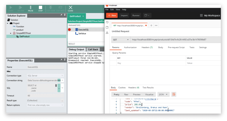This screenshot has width=227, height=121.
Task: Open the request tab options ellipsis
Action: pos(156,26)
